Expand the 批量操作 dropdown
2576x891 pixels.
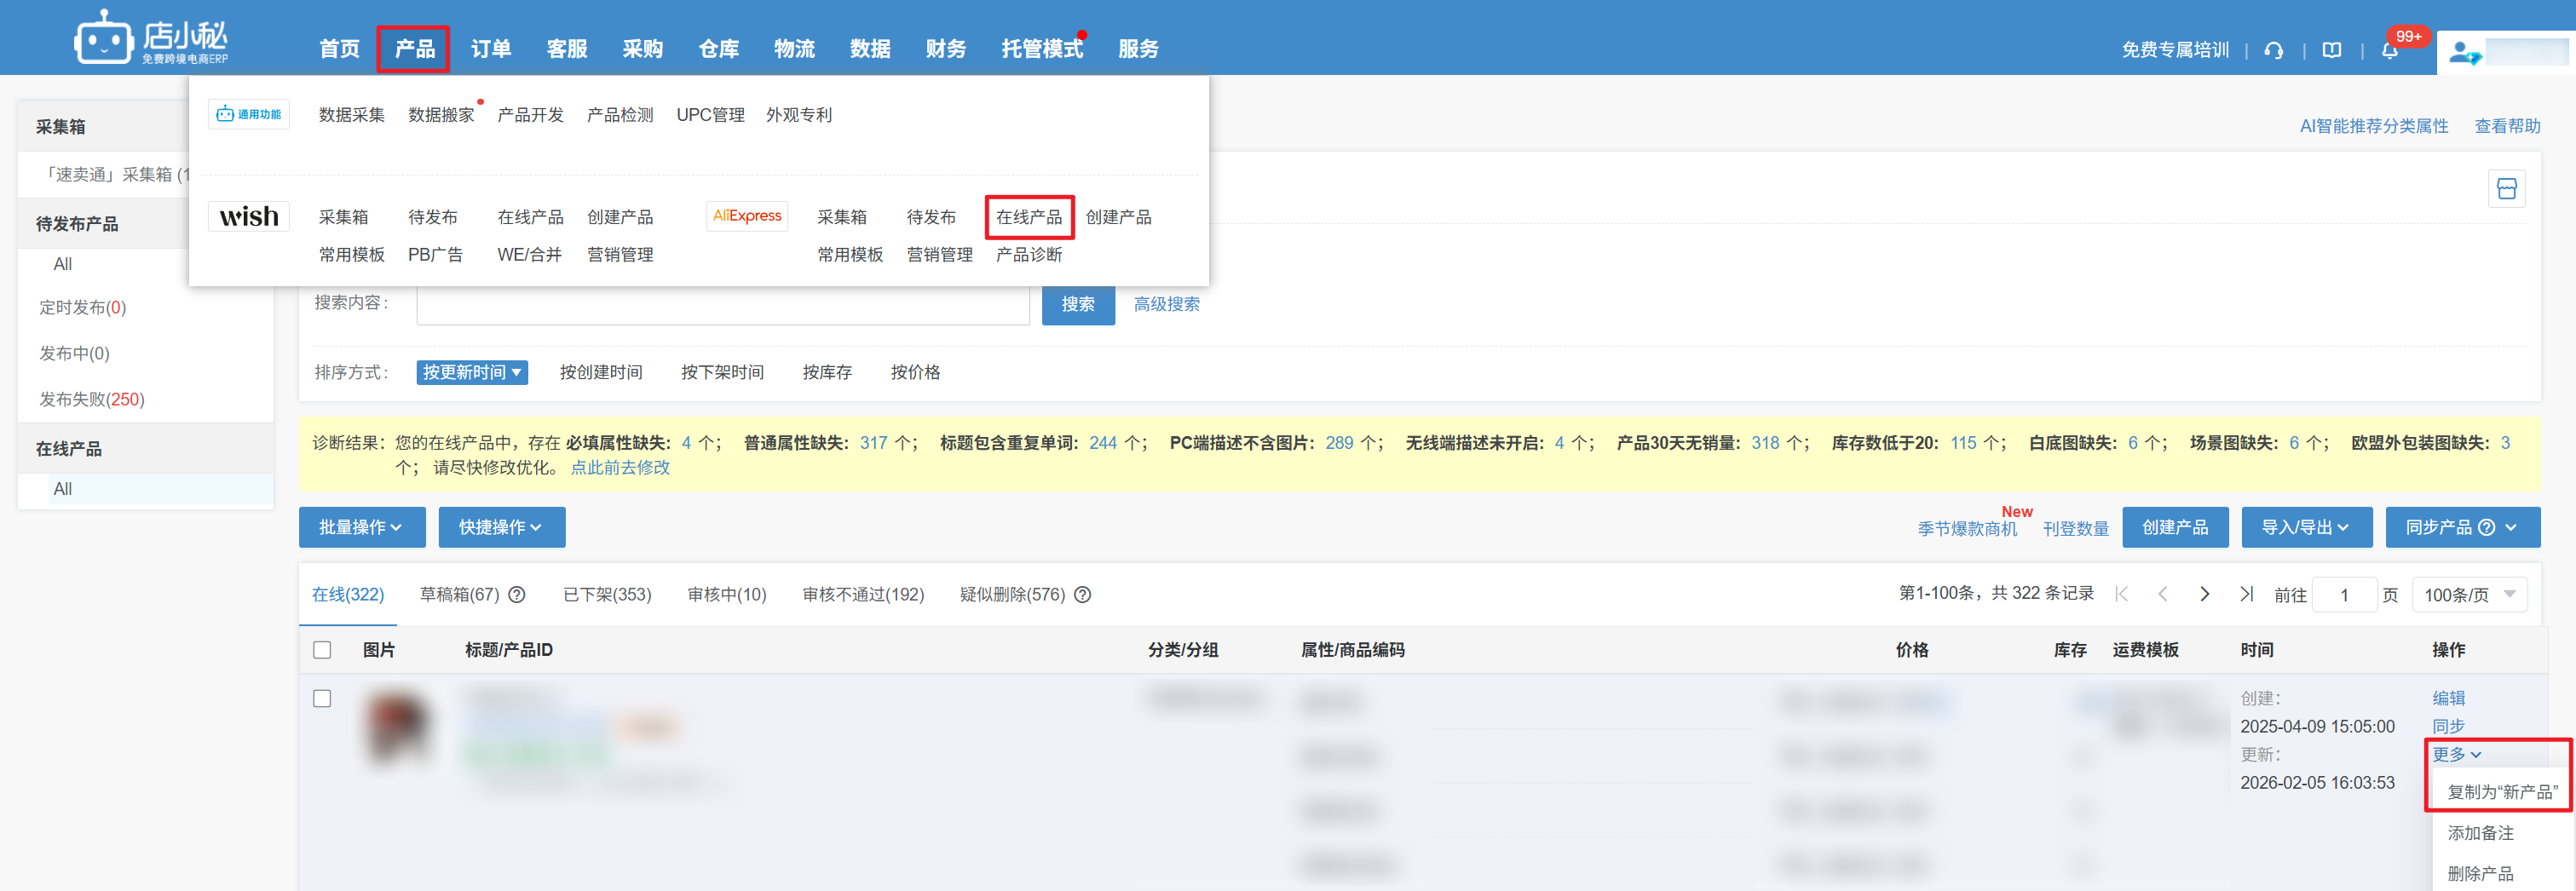[x=361, y=527]
